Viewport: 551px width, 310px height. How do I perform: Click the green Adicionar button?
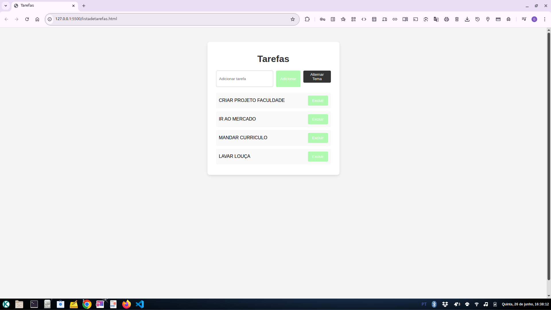coord(288,79)
